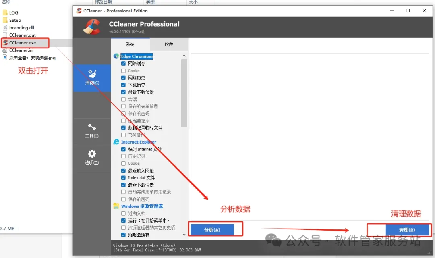Click the 分析(A) analyze button
The image size is (435, 258).
point(212,230)
